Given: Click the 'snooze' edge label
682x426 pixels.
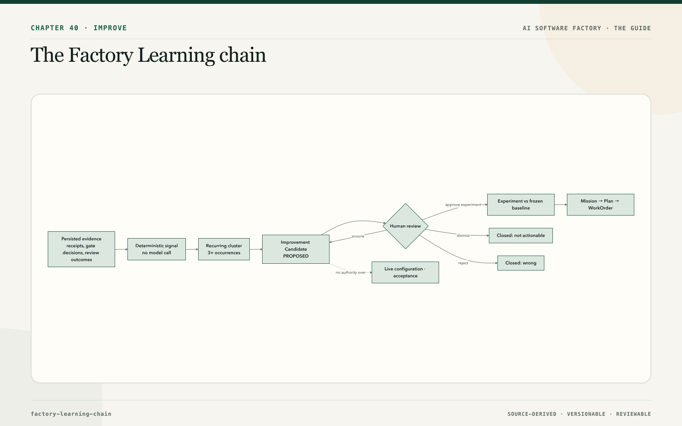Looking at the screenshot, I should [358, 236].
